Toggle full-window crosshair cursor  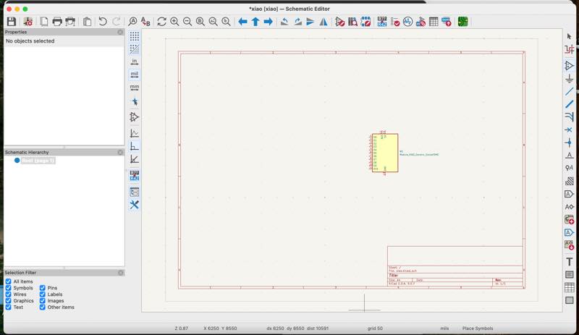tap(135, 101)
